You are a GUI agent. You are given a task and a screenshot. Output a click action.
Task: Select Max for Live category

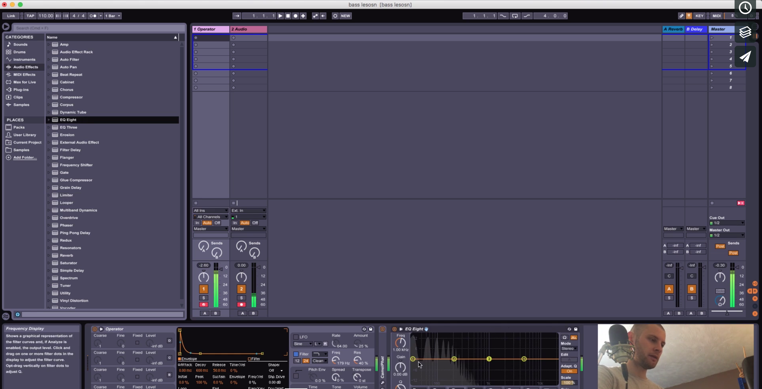click(24, 82)
